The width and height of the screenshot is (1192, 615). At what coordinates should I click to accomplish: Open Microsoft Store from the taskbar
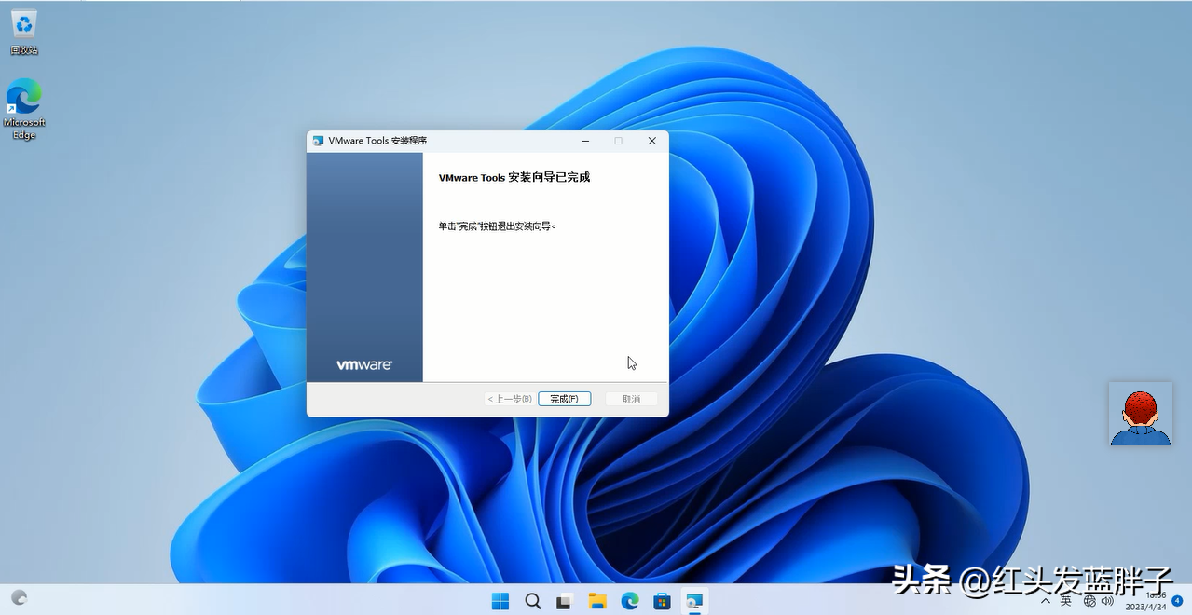pyautogui.click(x=662, y=601)
